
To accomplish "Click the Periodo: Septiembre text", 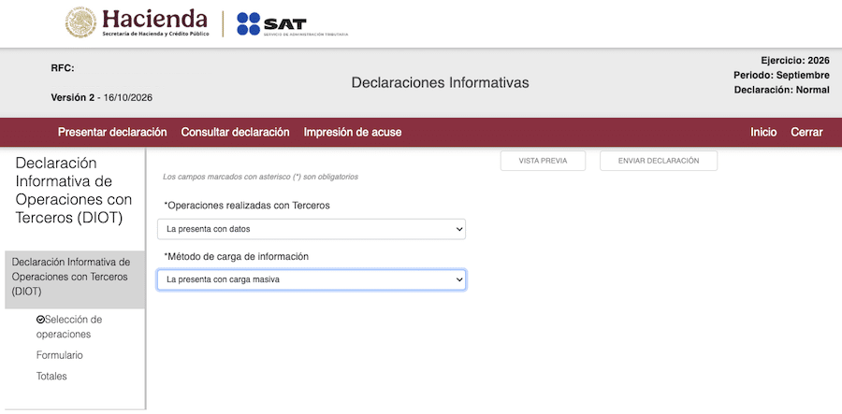I will tap(781, 76).
